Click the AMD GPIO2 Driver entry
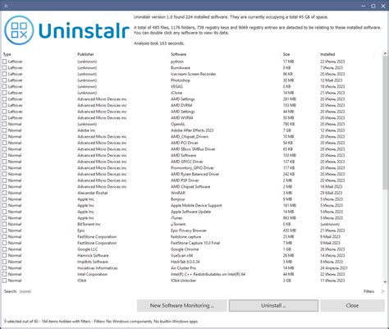Viewport: 389px width, 329px height. [x=187, y=162]
